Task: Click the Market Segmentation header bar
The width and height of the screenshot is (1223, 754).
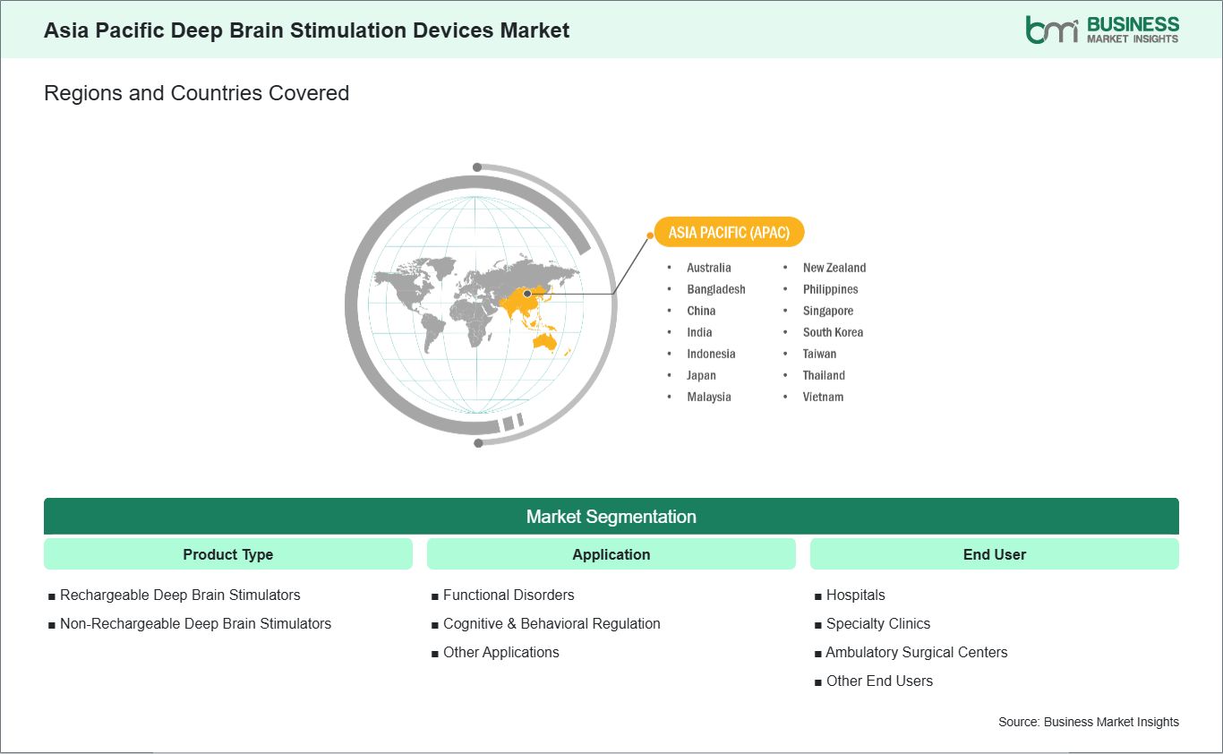Action: point(611,517)
